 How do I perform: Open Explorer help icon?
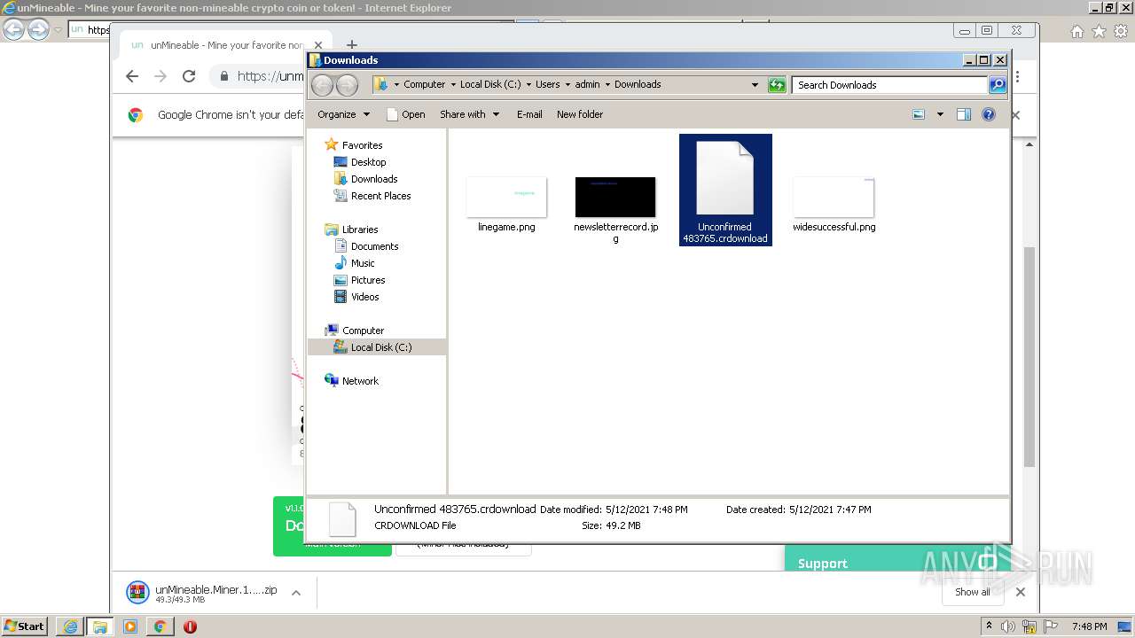click(989, 114)
